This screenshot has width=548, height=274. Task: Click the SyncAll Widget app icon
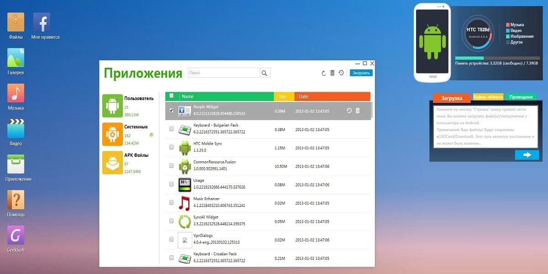[x=184, y=221]
